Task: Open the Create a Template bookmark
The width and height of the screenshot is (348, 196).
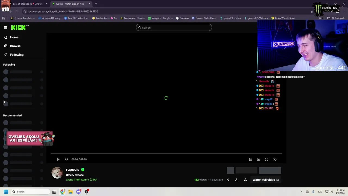Action: [x=23, y=18]
